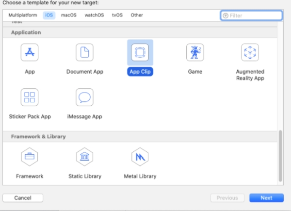Switch to the Multiplatform tab
The height and width of the screenshot is (211, 291).
pyautogui.click(x=23, y=15)
